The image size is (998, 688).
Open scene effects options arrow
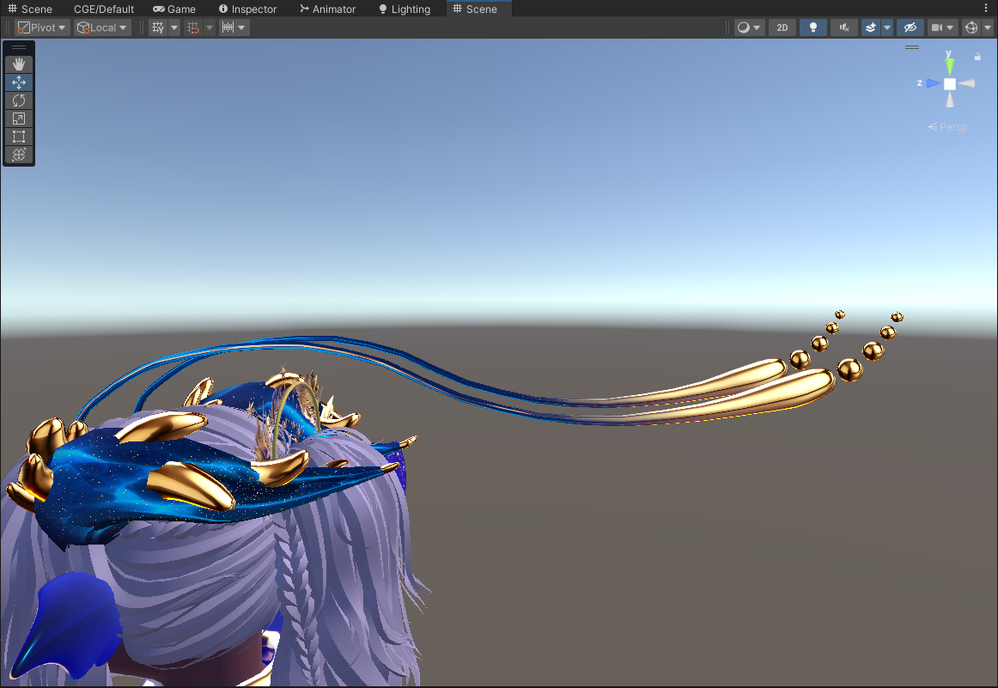(886, 27)
